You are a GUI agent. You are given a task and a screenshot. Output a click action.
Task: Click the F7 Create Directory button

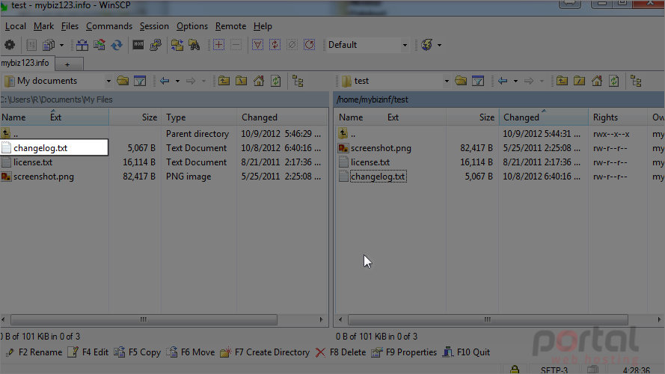pyautogui.click(x=265, y=352)
